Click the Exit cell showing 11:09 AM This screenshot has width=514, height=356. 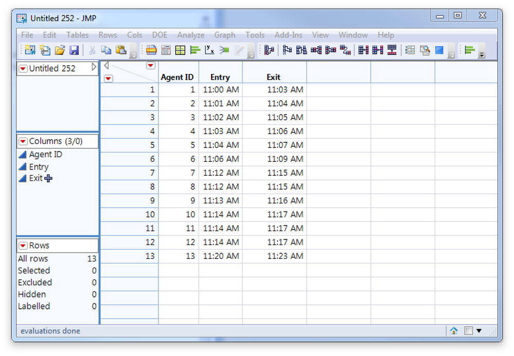275,159
